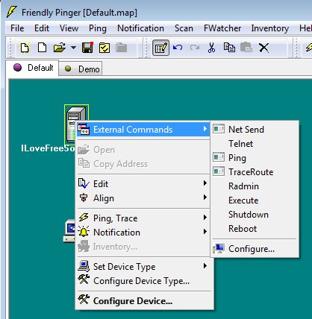Viewport: 312px width, 319px height.
Task: Click the Save map floppy disk icon
Action: (87, 48)
